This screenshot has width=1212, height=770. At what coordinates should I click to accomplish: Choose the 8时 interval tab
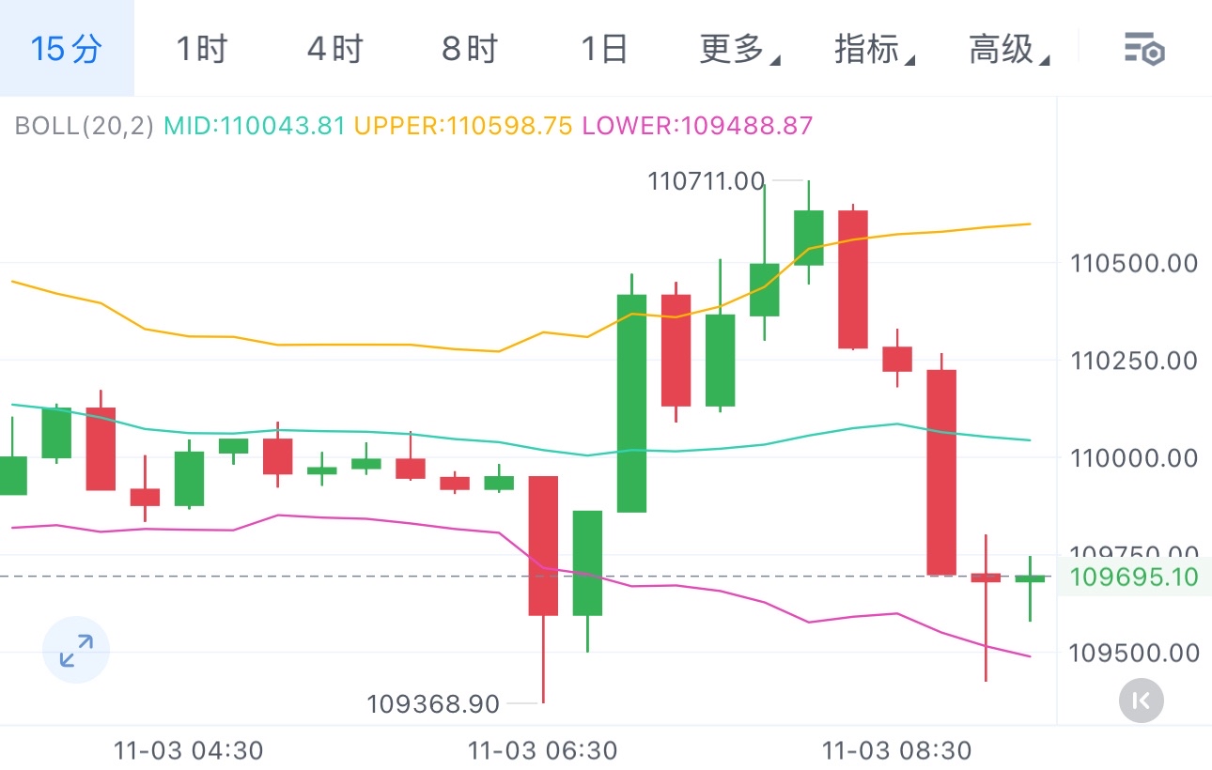click(x=469, y=48)
